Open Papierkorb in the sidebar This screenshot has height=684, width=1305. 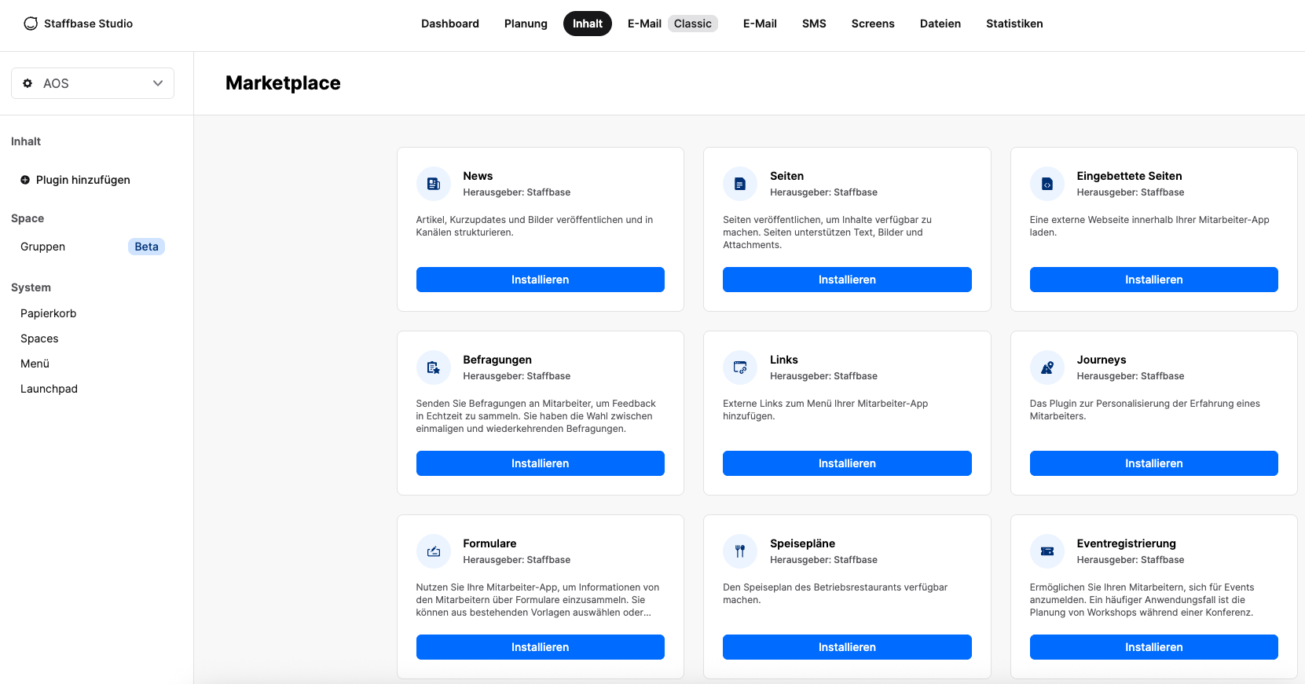(49, 313)
